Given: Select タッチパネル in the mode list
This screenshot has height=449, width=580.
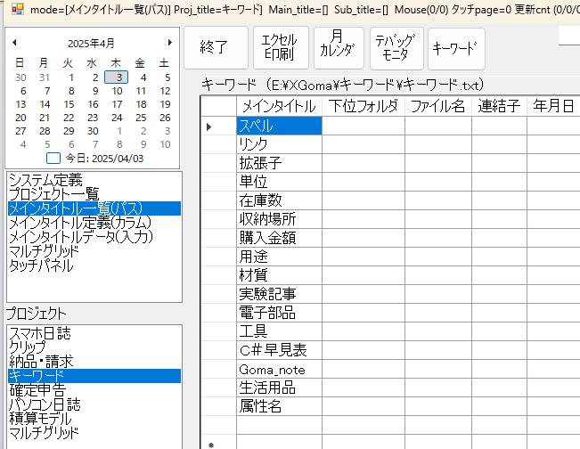Looking at the screenshot, I should click(x=41, y=265).
